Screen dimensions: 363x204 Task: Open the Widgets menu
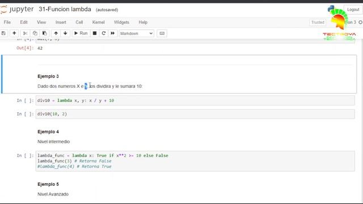click(121, 22)
